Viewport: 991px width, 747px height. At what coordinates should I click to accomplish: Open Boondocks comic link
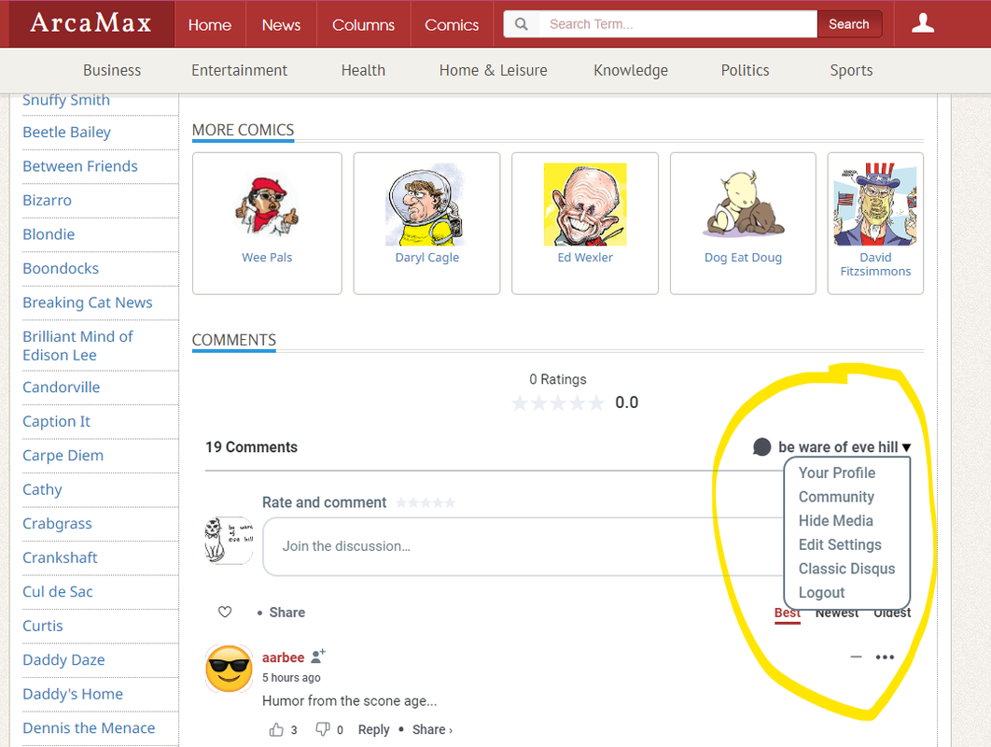point(61,269)
